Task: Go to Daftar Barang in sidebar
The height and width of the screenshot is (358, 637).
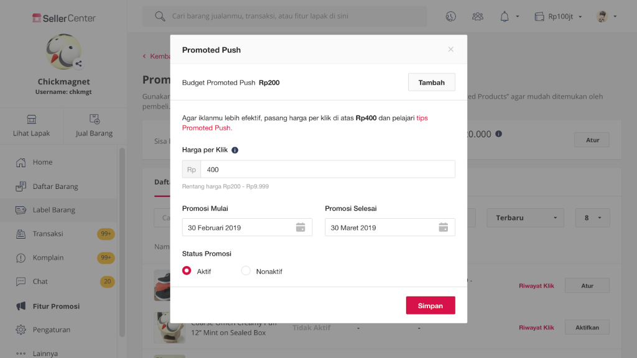Action: [55, 186]
